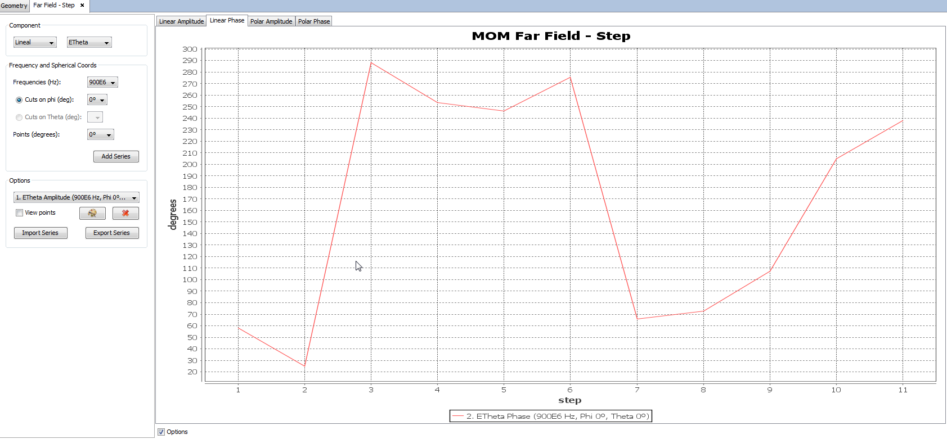Screen dimensions: 947x439
Task: Close the Far Field - Step tab
Action: click(82, 5)
